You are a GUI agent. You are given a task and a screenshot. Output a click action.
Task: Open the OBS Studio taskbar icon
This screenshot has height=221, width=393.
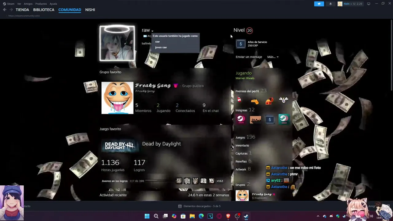[x=237, y=216]
